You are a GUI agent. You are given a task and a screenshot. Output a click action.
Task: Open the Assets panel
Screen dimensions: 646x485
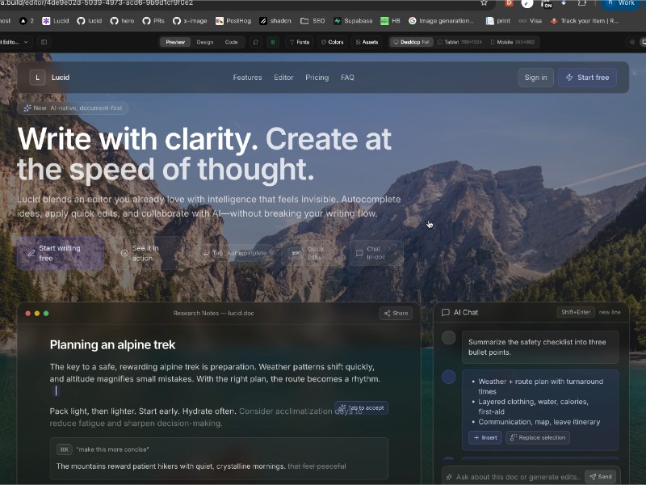tap(367, 42)
